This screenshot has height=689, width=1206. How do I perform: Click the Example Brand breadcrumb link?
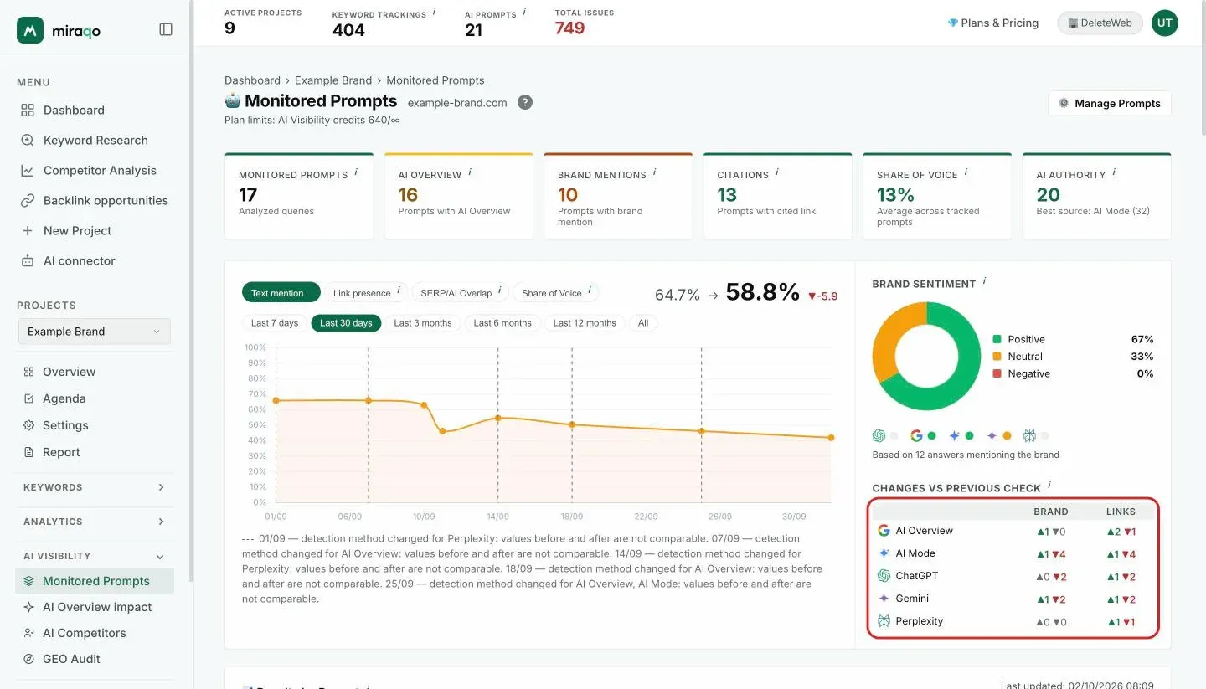pos(333,80)
